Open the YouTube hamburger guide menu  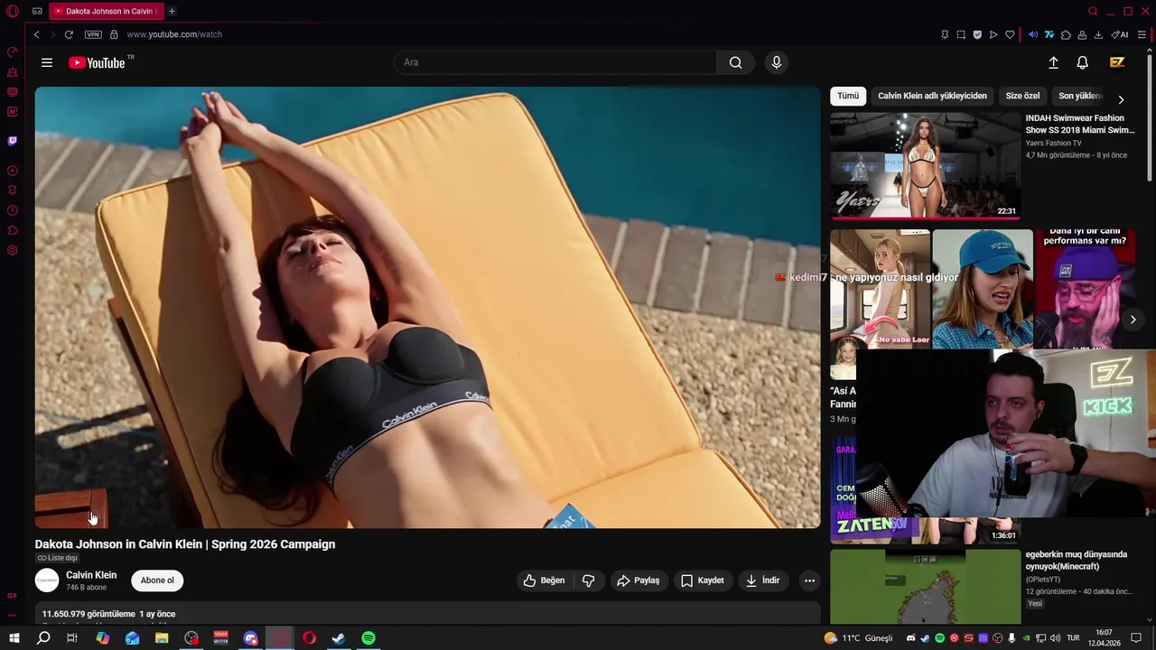coord(47,62)
